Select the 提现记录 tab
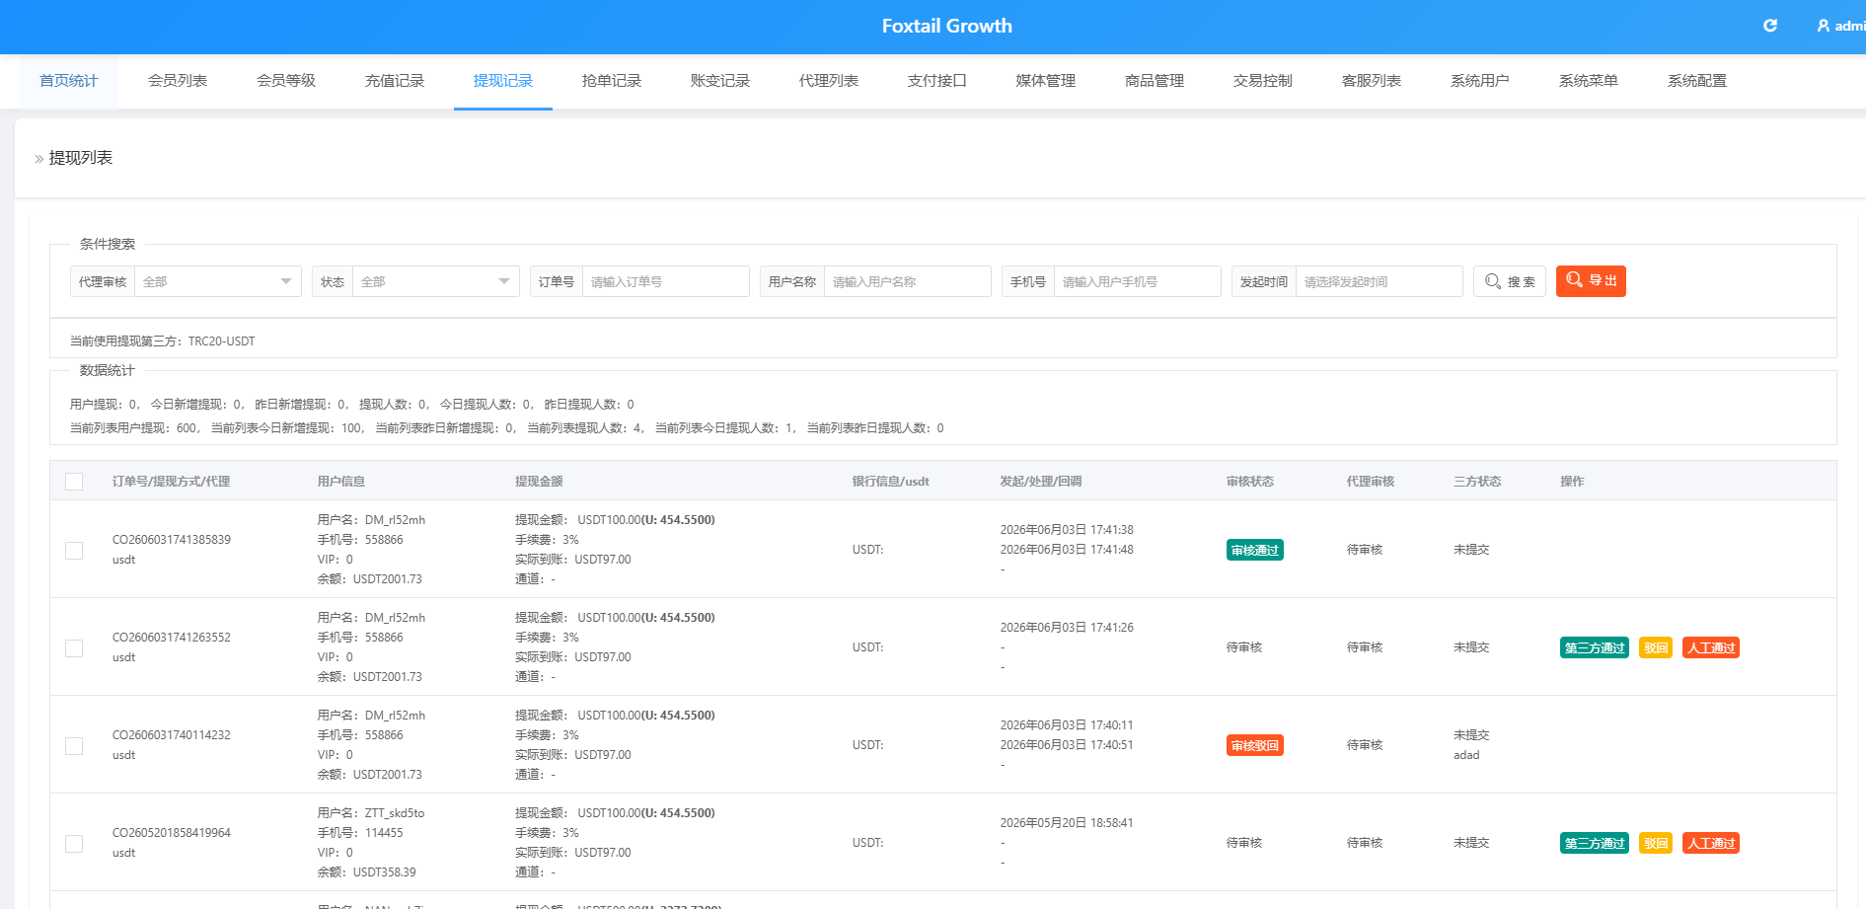 point(503,81)
